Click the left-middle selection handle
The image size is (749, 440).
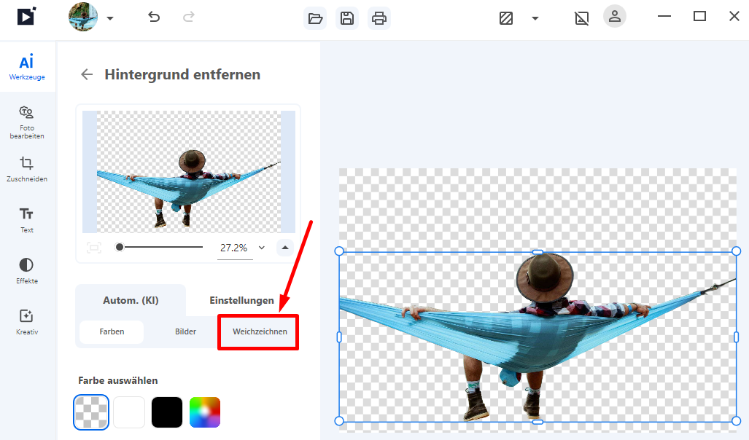(339, 337)
